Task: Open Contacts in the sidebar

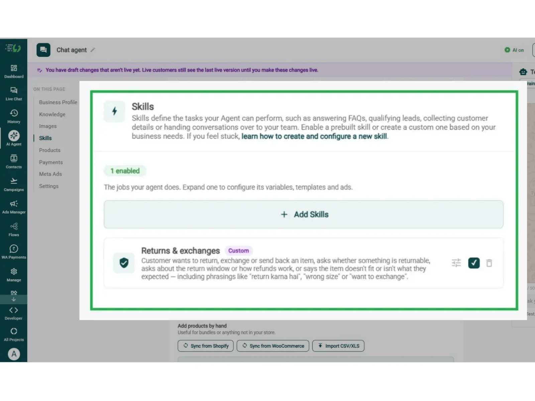Action: coord(14,162)
